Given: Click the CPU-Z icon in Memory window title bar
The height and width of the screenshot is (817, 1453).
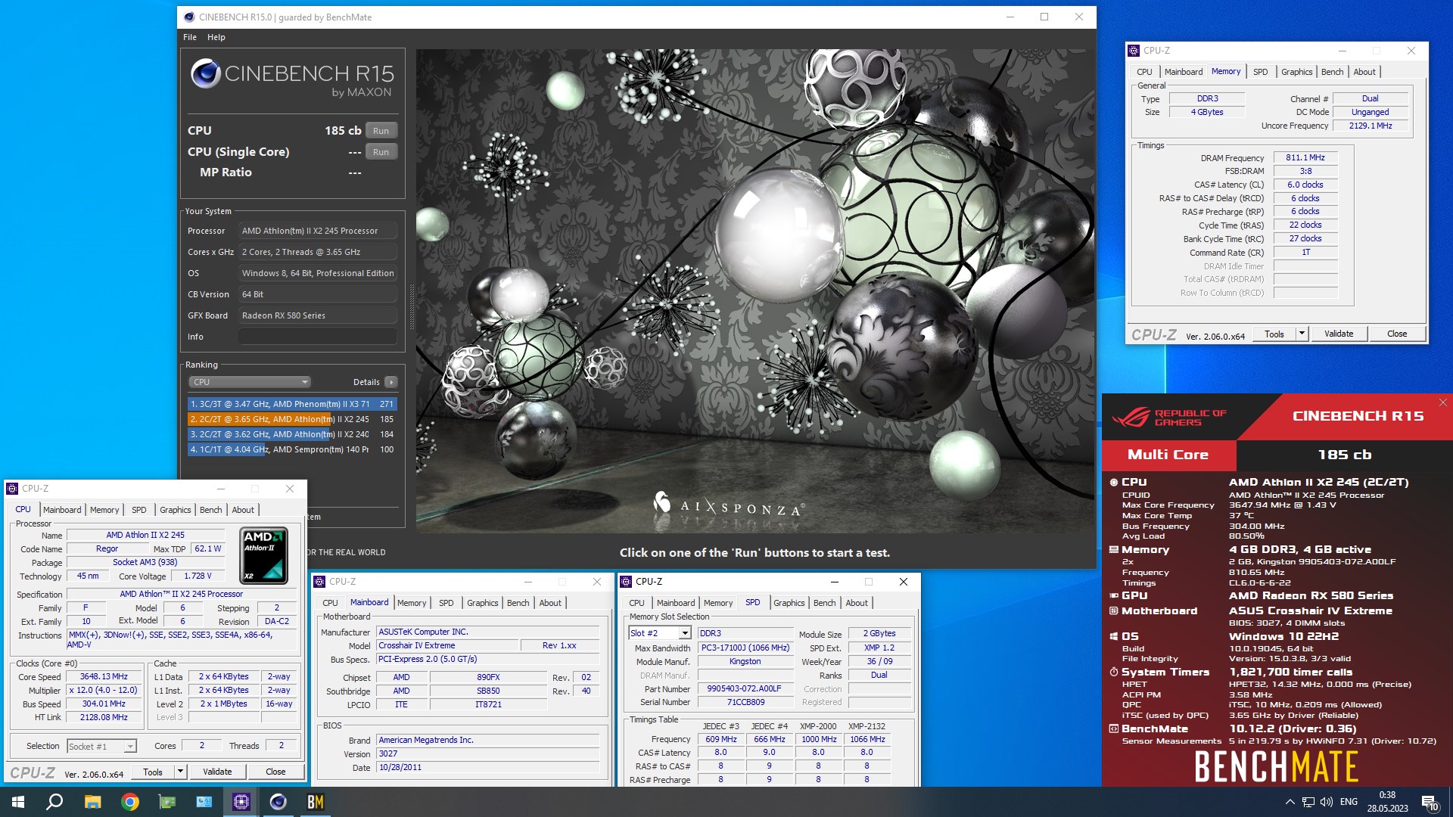Looking at the screenshot, I should [x=1134, y=51].
